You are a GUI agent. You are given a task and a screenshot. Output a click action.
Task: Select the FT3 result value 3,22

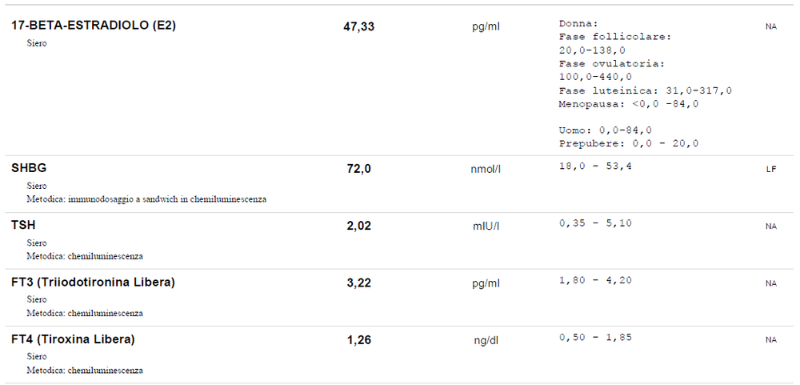coord(358,283)
